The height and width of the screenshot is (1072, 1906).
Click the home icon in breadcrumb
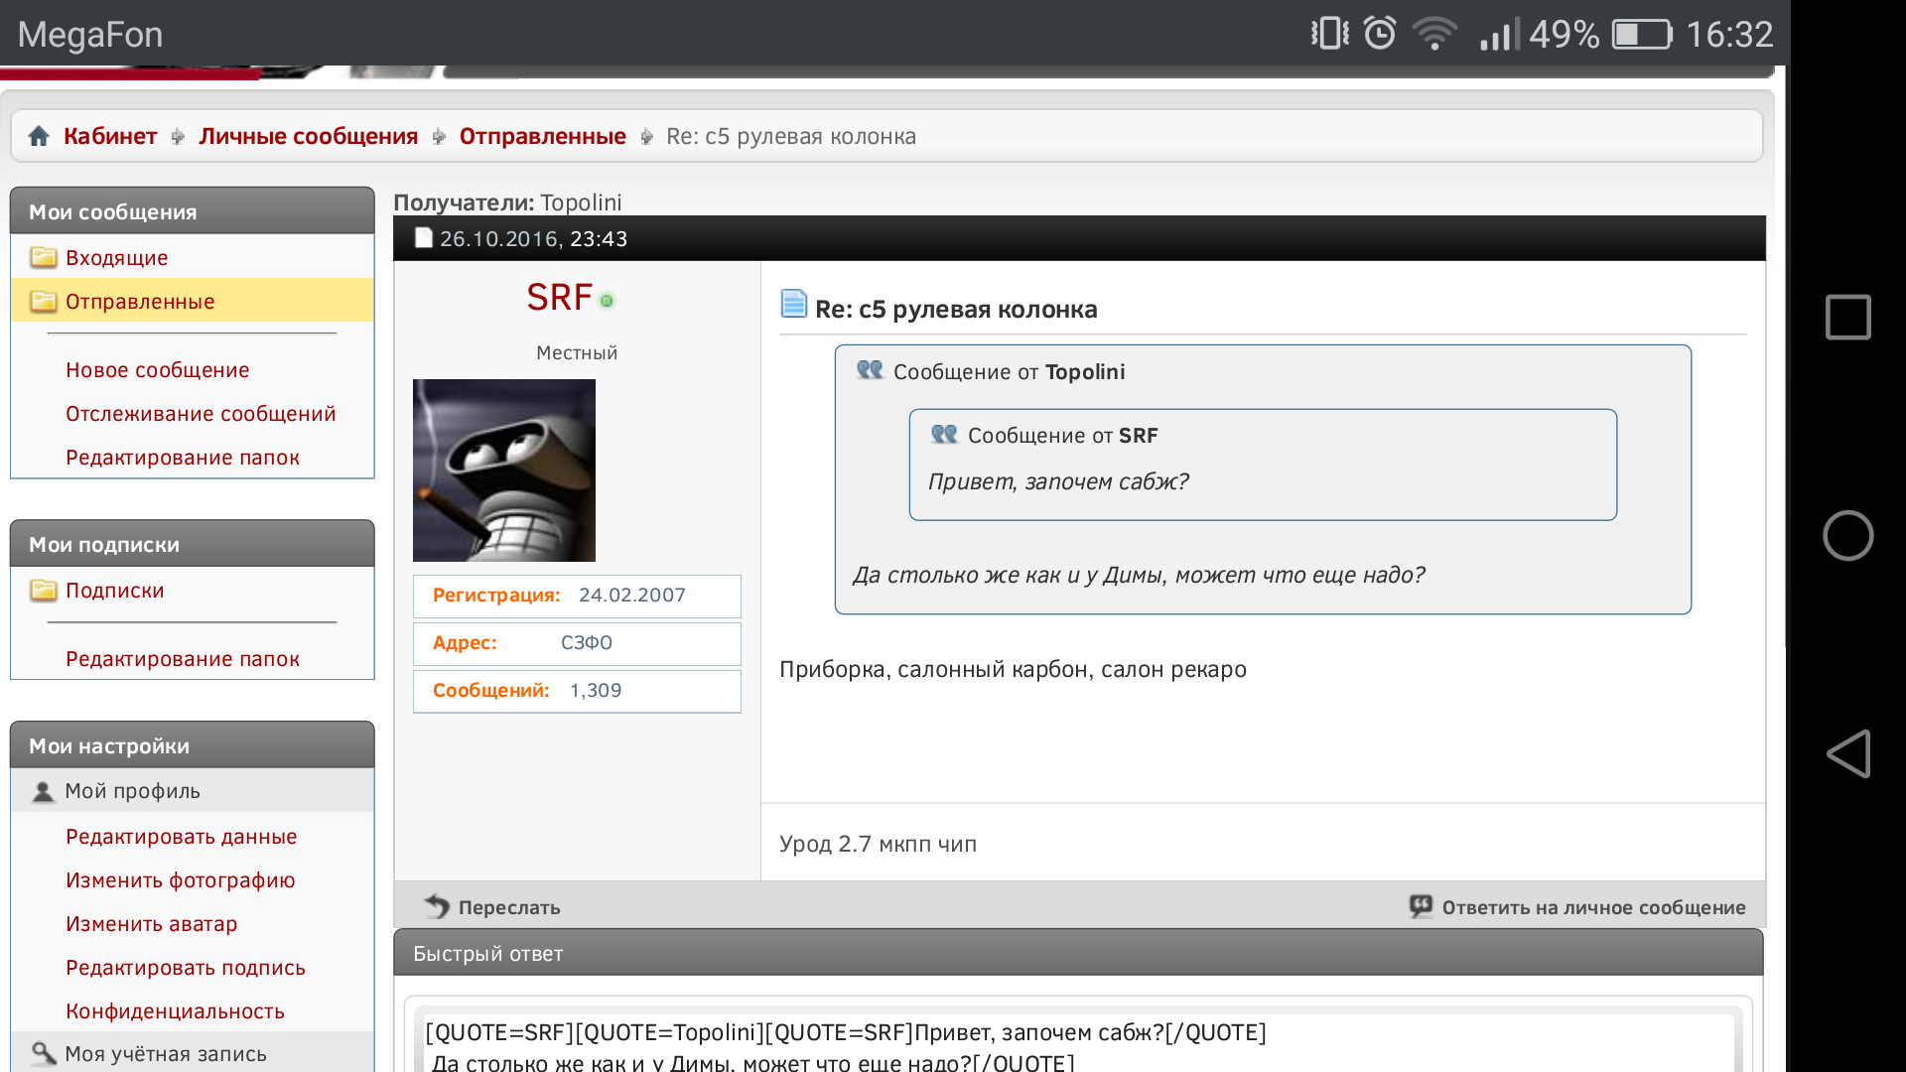coord(39,136)
